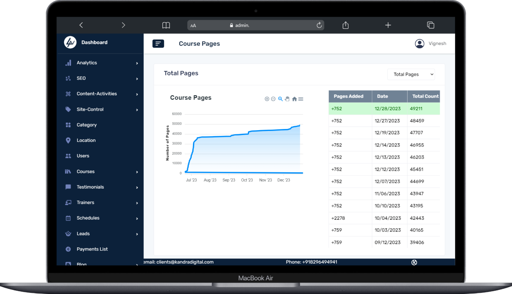Viewport: 512px width, 294px height.
Task: Open a new tab with plus icon
Action: click(388, 25)
